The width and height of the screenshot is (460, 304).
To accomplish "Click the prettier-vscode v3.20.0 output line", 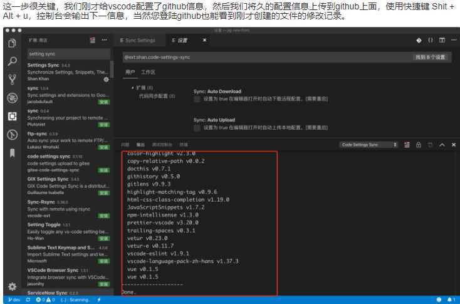I will point(163,223).
